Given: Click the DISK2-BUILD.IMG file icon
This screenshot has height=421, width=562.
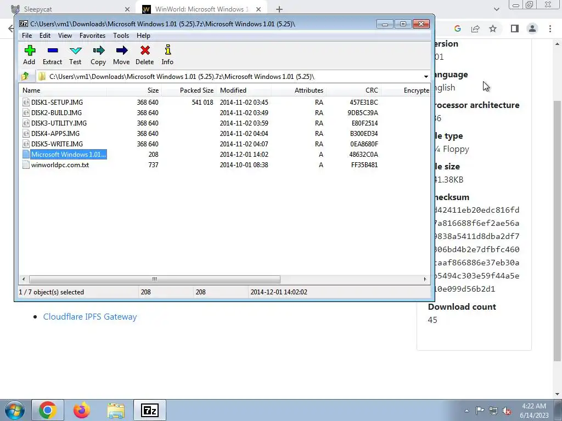Looking at the screenshot, I should tap(26, 112).
